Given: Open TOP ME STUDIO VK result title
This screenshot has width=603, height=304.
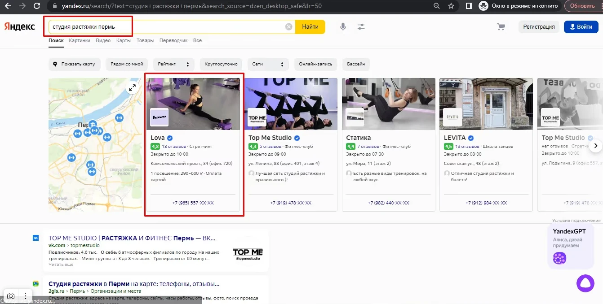Looking at the screenshot, I should pyautogui.click(x=132, y=238).
